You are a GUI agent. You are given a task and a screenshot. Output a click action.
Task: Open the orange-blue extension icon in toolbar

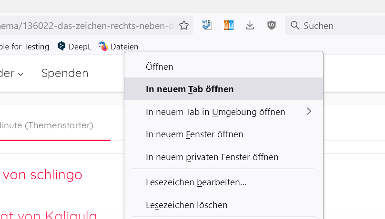tap(229, 26)
